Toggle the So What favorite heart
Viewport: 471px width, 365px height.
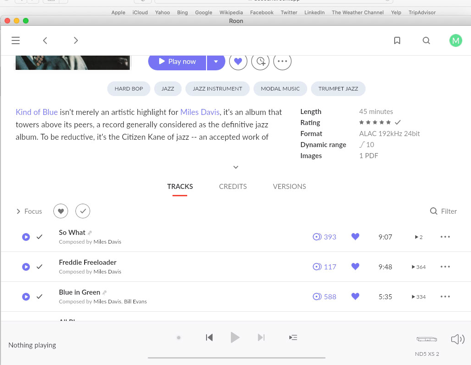[x=356, y=237]
